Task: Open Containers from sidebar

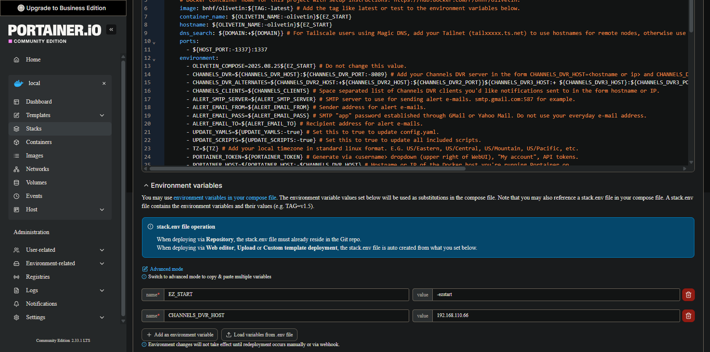Action: point(39,142)
